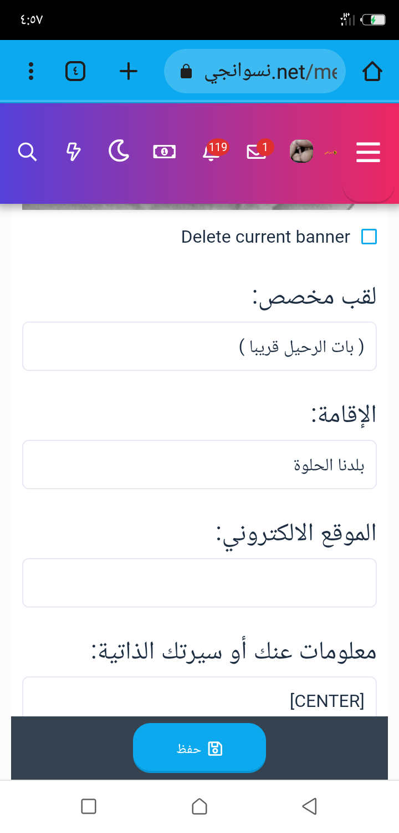Image resolution: width=399 pixels, height=833 pixels.
Task: Open the inbox envelope with 1 message
Action: [257, 151]
